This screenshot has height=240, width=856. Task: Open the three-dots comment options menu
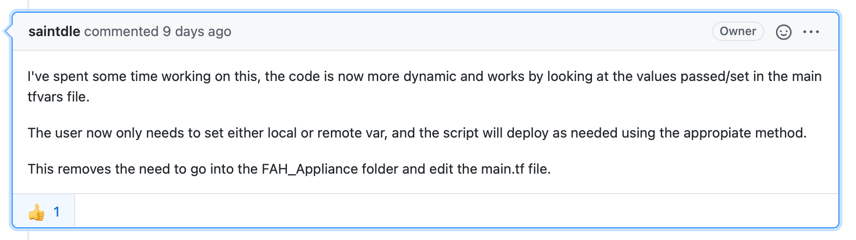[x=811, y=32]
